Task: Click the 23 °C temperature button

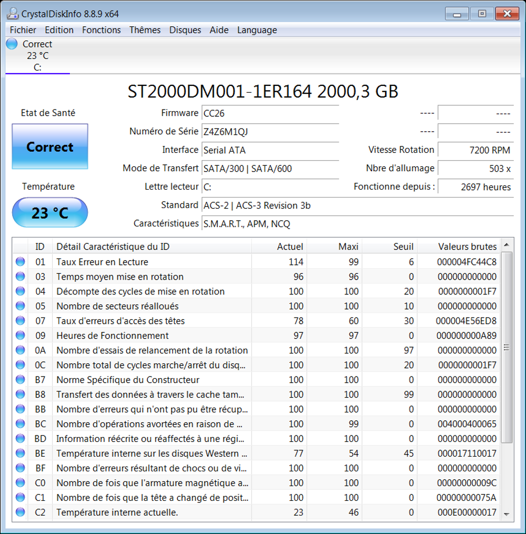Action: (50, 213)
